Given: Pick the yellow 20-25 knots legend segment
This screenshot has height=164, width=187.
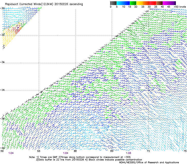Looking at the screenshot, I should point(139,3).
